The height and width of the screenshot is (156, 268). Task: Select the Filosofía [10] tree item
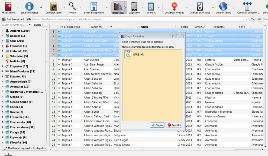coord(18,142)
